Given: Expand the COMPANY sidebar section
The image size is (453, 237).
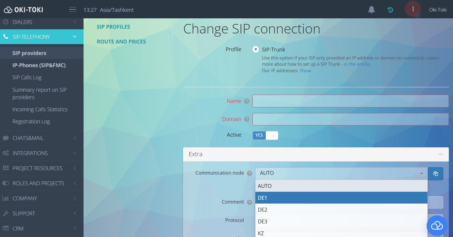Looking at the screenshot, I should pyautogui.click(x=41, y=199).
